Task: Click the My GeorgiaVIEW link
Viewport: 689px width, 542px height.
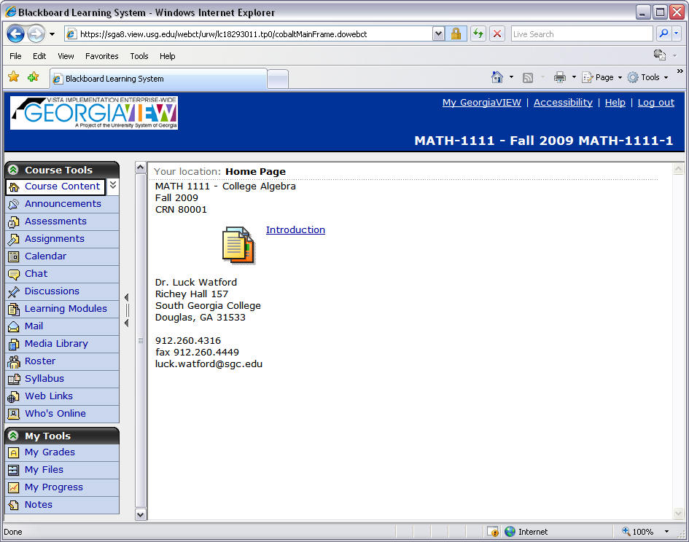Action: [x=482, y=102]
